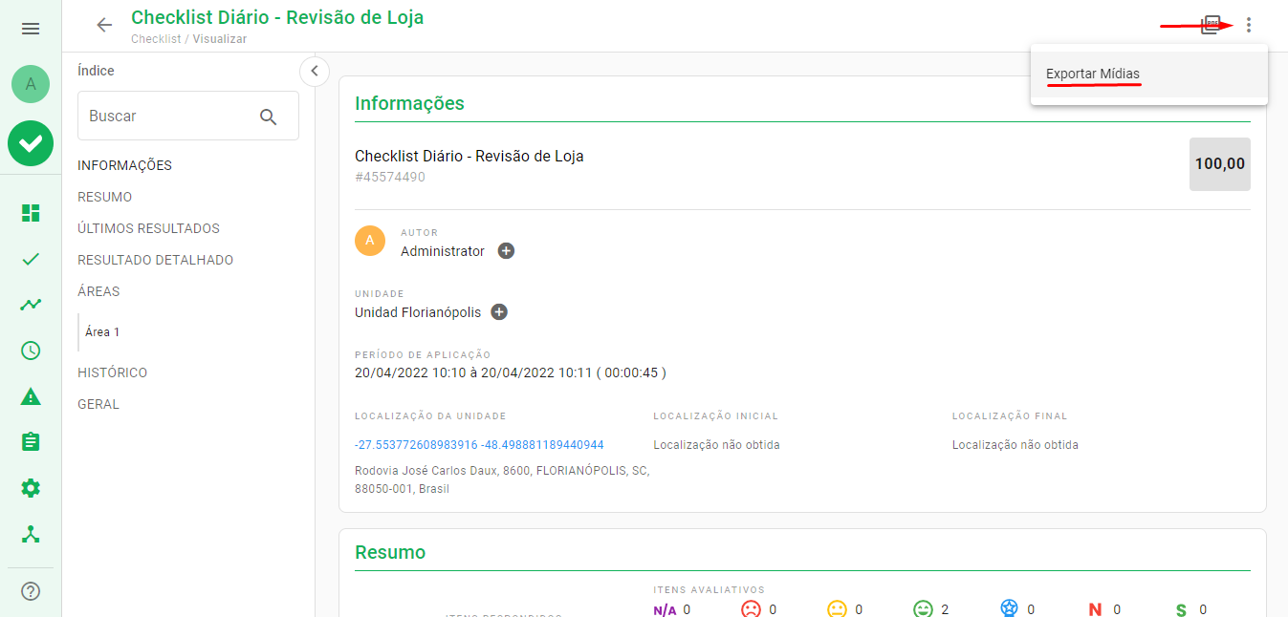Collapse the Índice side panel with the chevron
The width and height of the screenshot is (1288, 617).
(314, 71)
